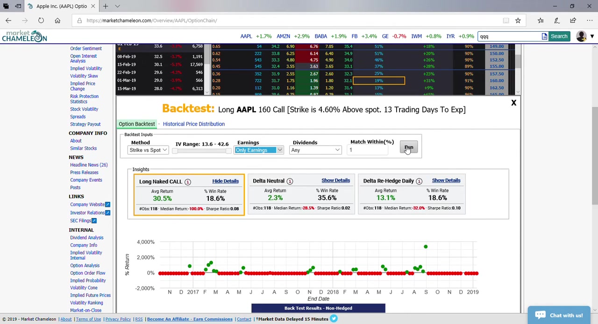Show details for Delta Re-Hedge Daily
Viewport: 598px width, 324px height.
tap(446, 181)
